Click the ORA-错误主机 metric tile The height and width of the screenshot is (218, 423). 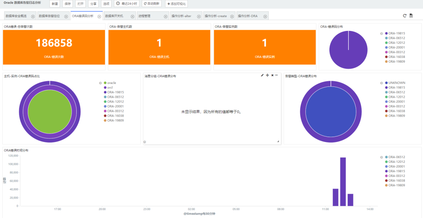click(159, 47)
